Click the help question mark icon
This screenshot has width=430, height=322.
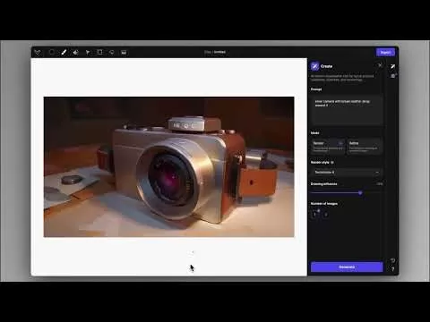pos(393,269)
